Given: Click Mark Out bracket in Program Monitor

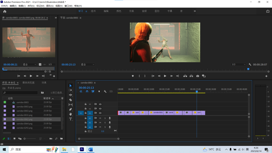Looking at the screenshot, I should coord(145,76).
